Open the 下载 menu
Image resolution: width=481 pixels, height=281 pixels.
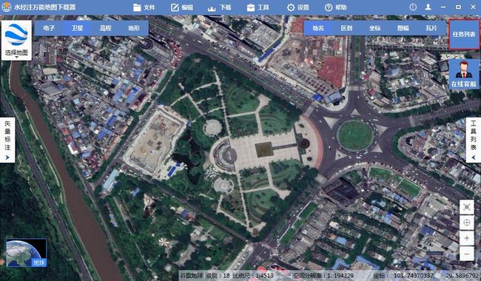click(x=219, y=7)
